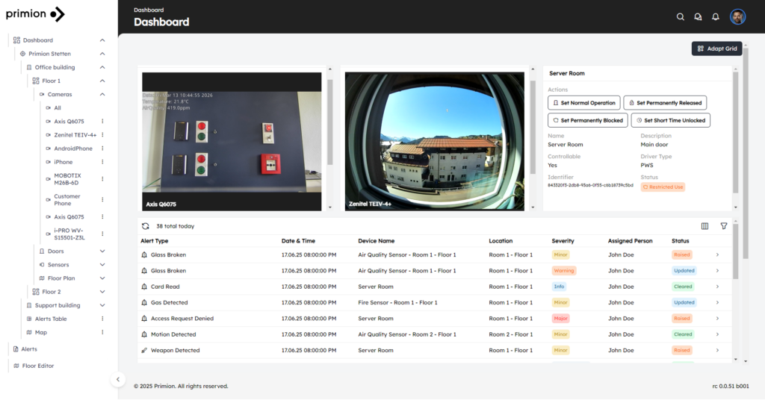Collapse the Cameras group
The width and height of the screenshot is (765, 400).
[x=102, y=95]
